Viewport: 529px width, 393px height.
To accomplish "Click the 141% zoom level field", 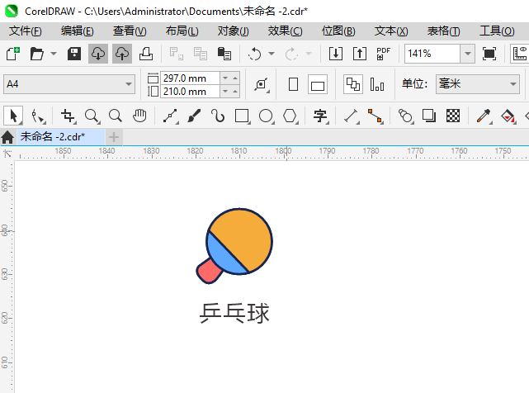I will pos(432,54).
